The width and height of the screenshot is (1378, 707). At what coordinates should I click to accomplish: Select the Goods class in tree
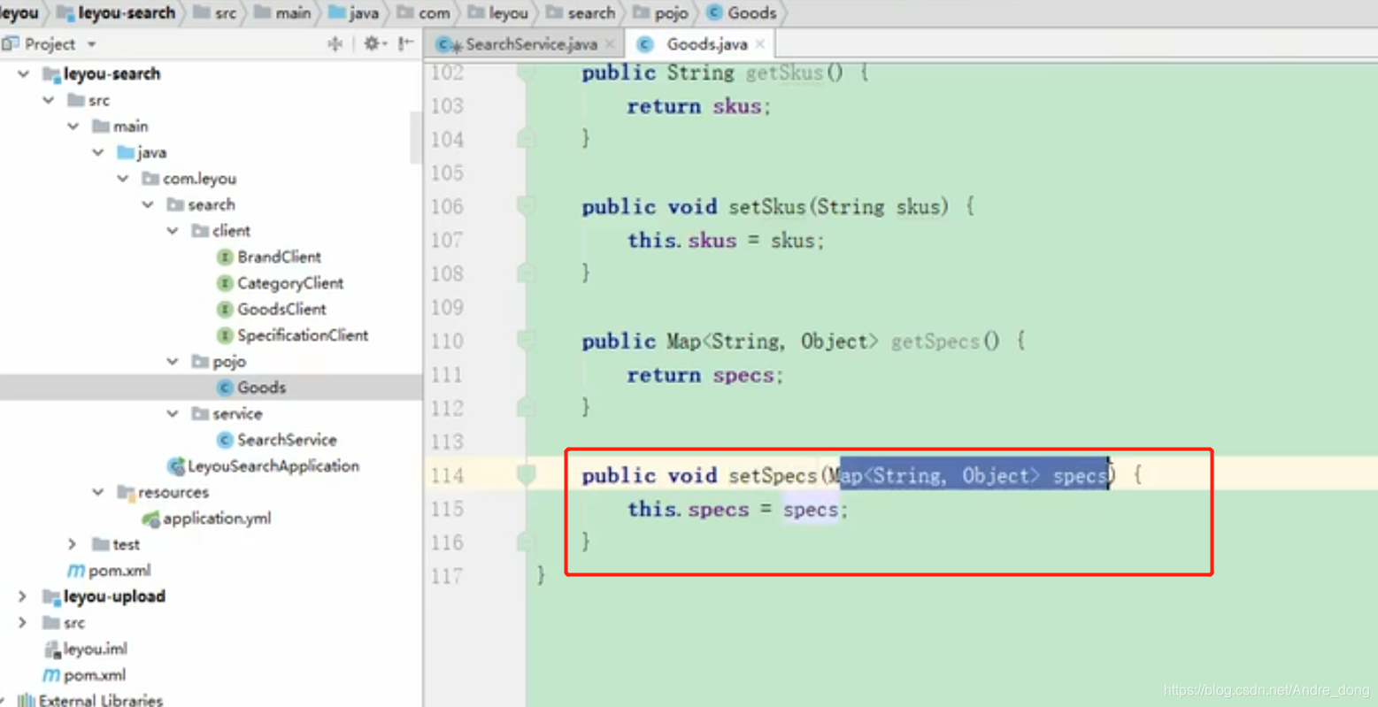pyautogui.click(x=261, y=388)
